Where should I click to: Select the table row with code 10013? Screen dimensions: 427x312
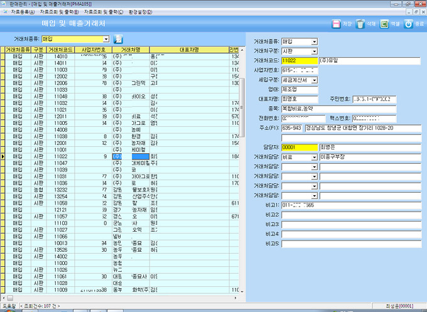point(120,243)
